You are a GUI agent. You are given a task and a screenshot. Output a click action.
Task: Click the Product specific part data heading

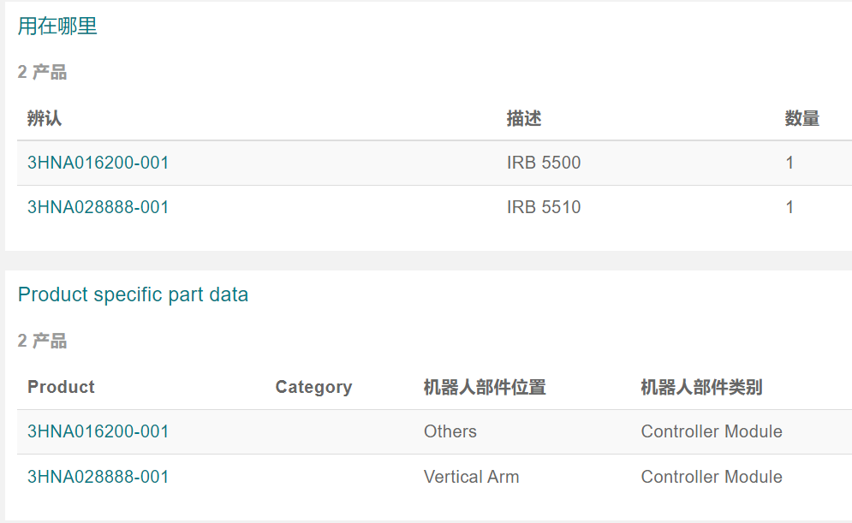pos(133,294)
